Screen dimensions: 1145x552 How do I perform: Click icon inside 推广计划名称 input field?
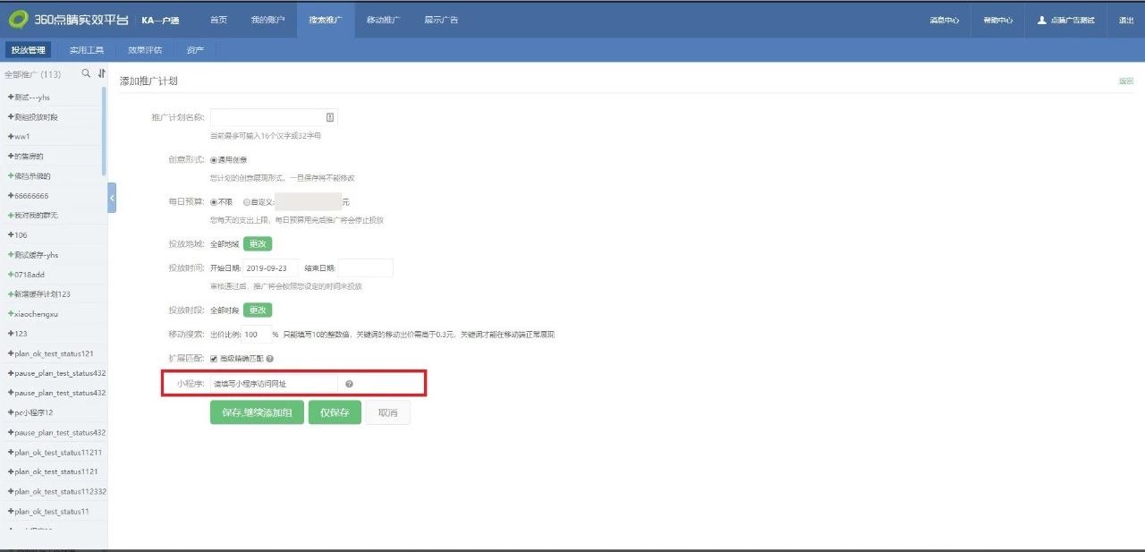tap(329, 117)
